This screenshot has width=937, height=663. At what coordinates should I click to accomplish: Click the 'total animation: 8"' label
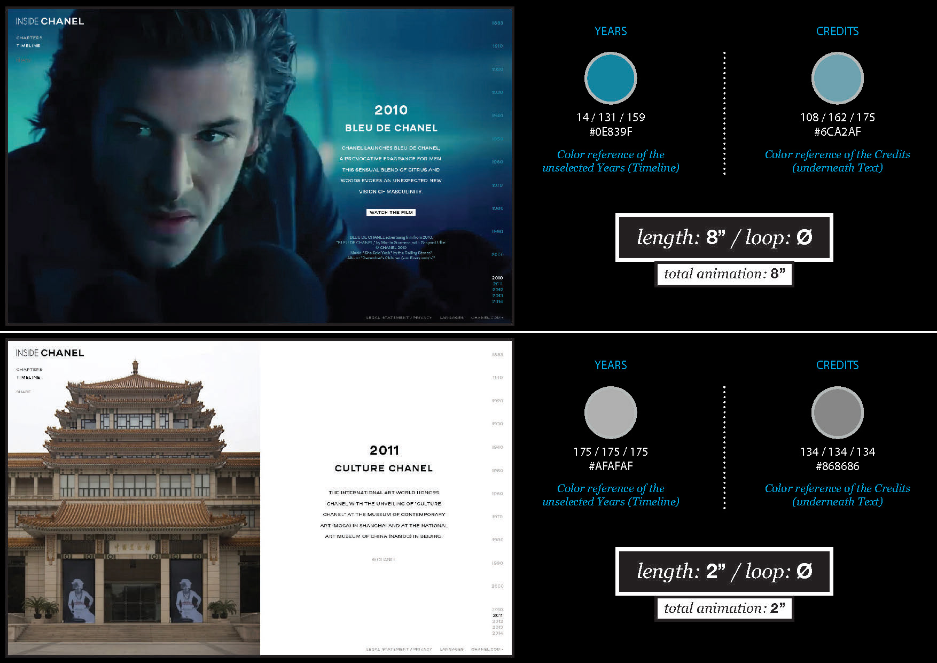[x=724, y=274]
